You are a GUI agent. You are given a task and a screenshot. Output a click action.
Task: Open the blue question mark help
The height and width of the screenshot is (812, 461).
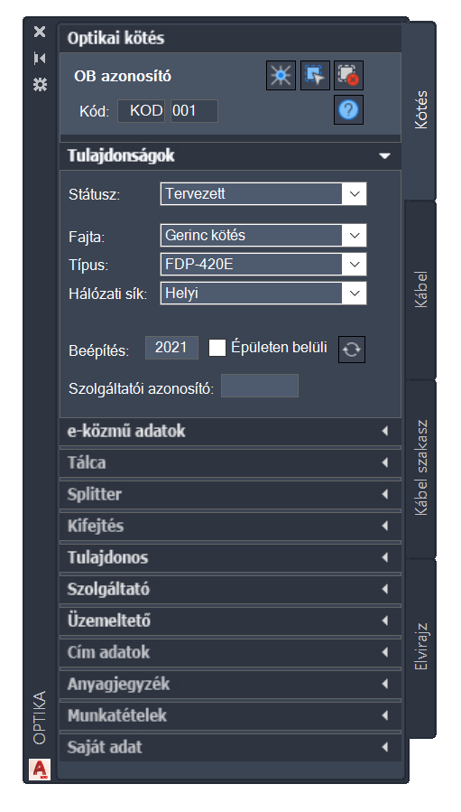pos(349,110)
